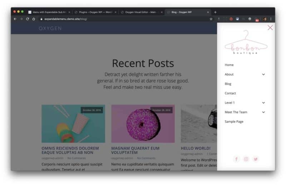Image resolution: width=286 pixels, height=185 pixels.
Task: Expand the Level 1 submenu chevron
Action: coord(263,103)
